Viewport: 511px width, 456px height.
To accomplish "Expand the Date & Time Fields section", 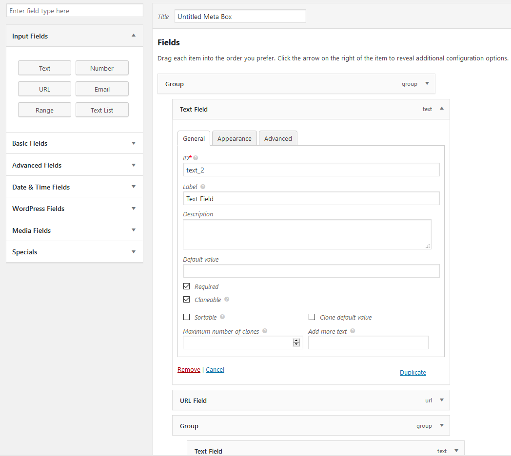I will click(134, 187).
